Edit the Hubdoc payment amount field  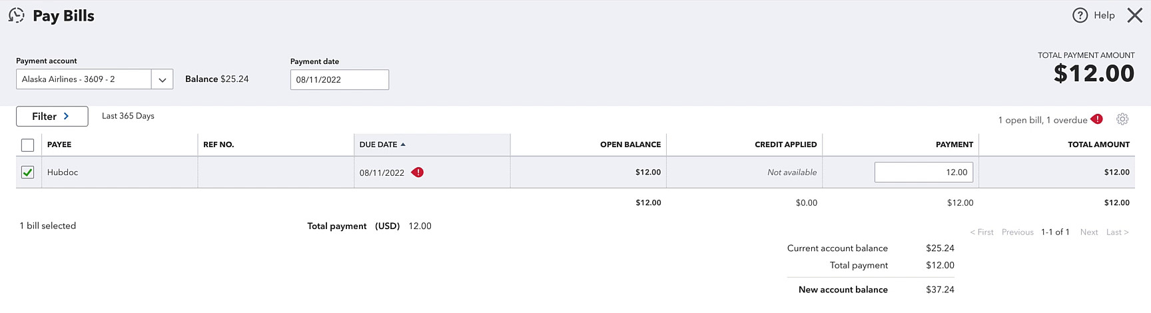click(x=924, y=172)
